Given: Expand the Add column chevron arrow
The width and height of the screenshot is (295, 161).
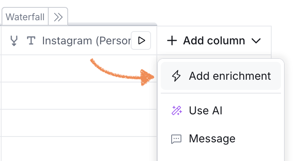Looking at the screenshot, I should tap(256, 40).
